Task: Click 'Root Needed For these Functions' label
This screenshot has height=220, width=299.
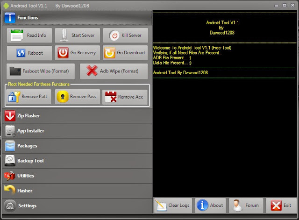Action: [x=39, y=84]
